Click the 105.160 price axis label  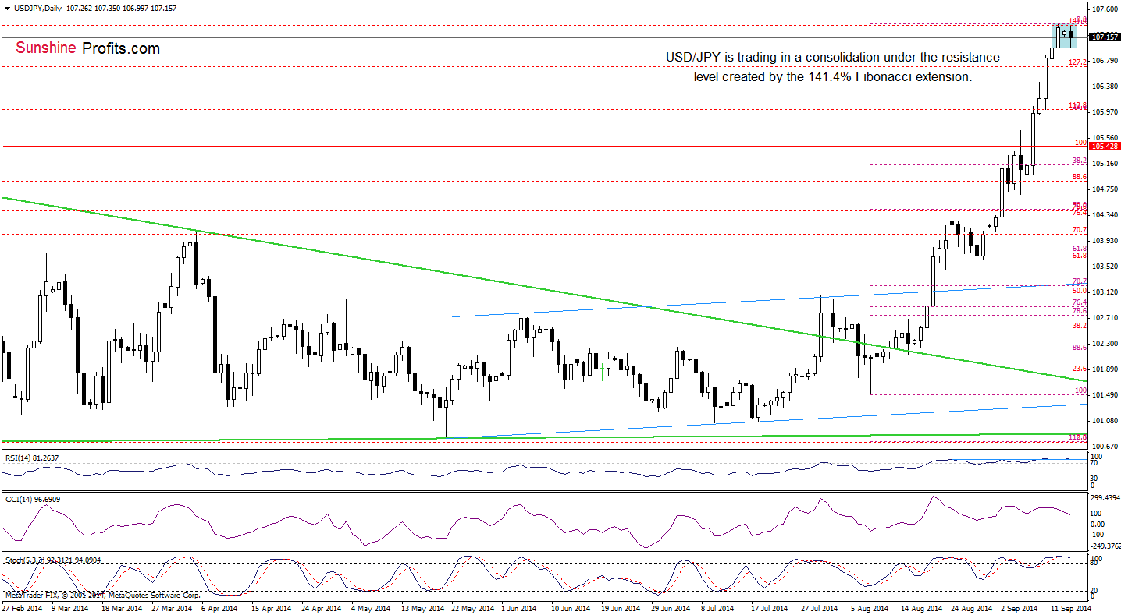(1104, 163)
